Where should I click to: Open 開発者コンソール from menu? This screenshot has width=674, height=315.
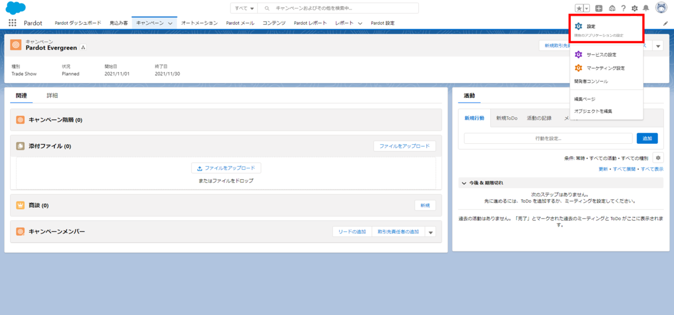606,81
